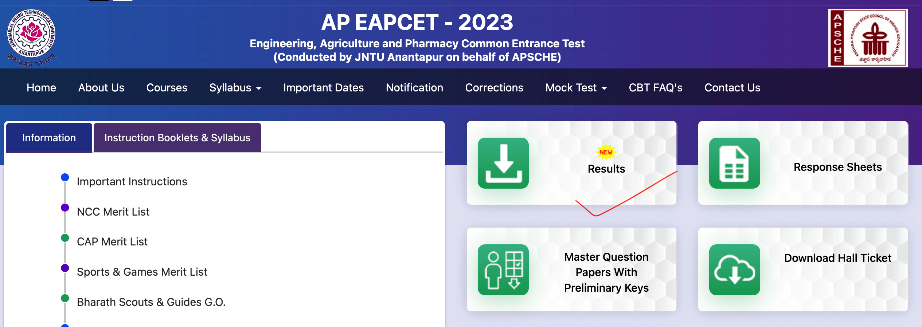Open Bharath Scouts & Guides G.O. link
Viewport: 922px width, 327px height.
(151, 302)
